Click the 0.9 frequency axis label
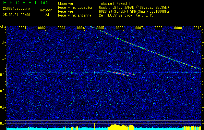 3,75
